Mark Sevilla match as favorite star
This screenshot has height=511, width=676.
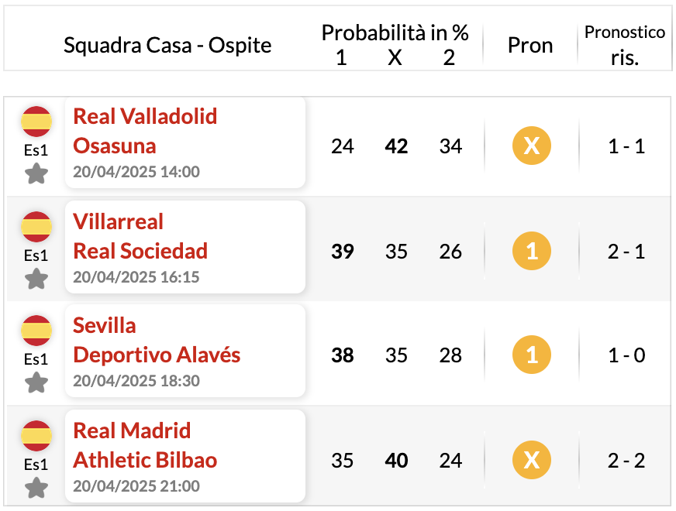click(x=36, y=382)
